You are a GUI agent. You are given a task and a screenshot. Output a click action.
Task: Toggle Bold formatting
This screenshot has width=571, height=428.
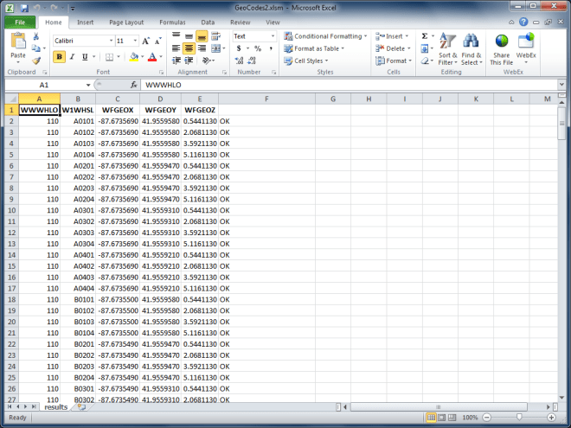(x=60, y=57)
